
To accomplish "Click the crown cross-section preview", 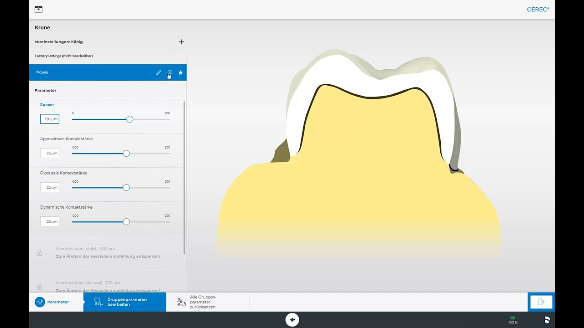I will point(359,153).
